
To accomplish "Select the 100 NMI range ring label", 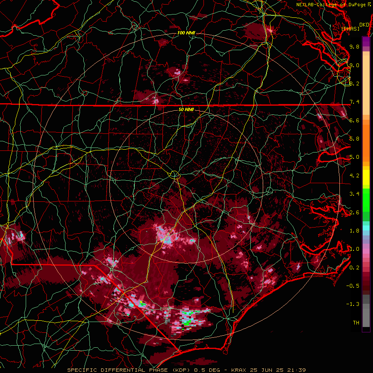I will [x=186, y=33].
